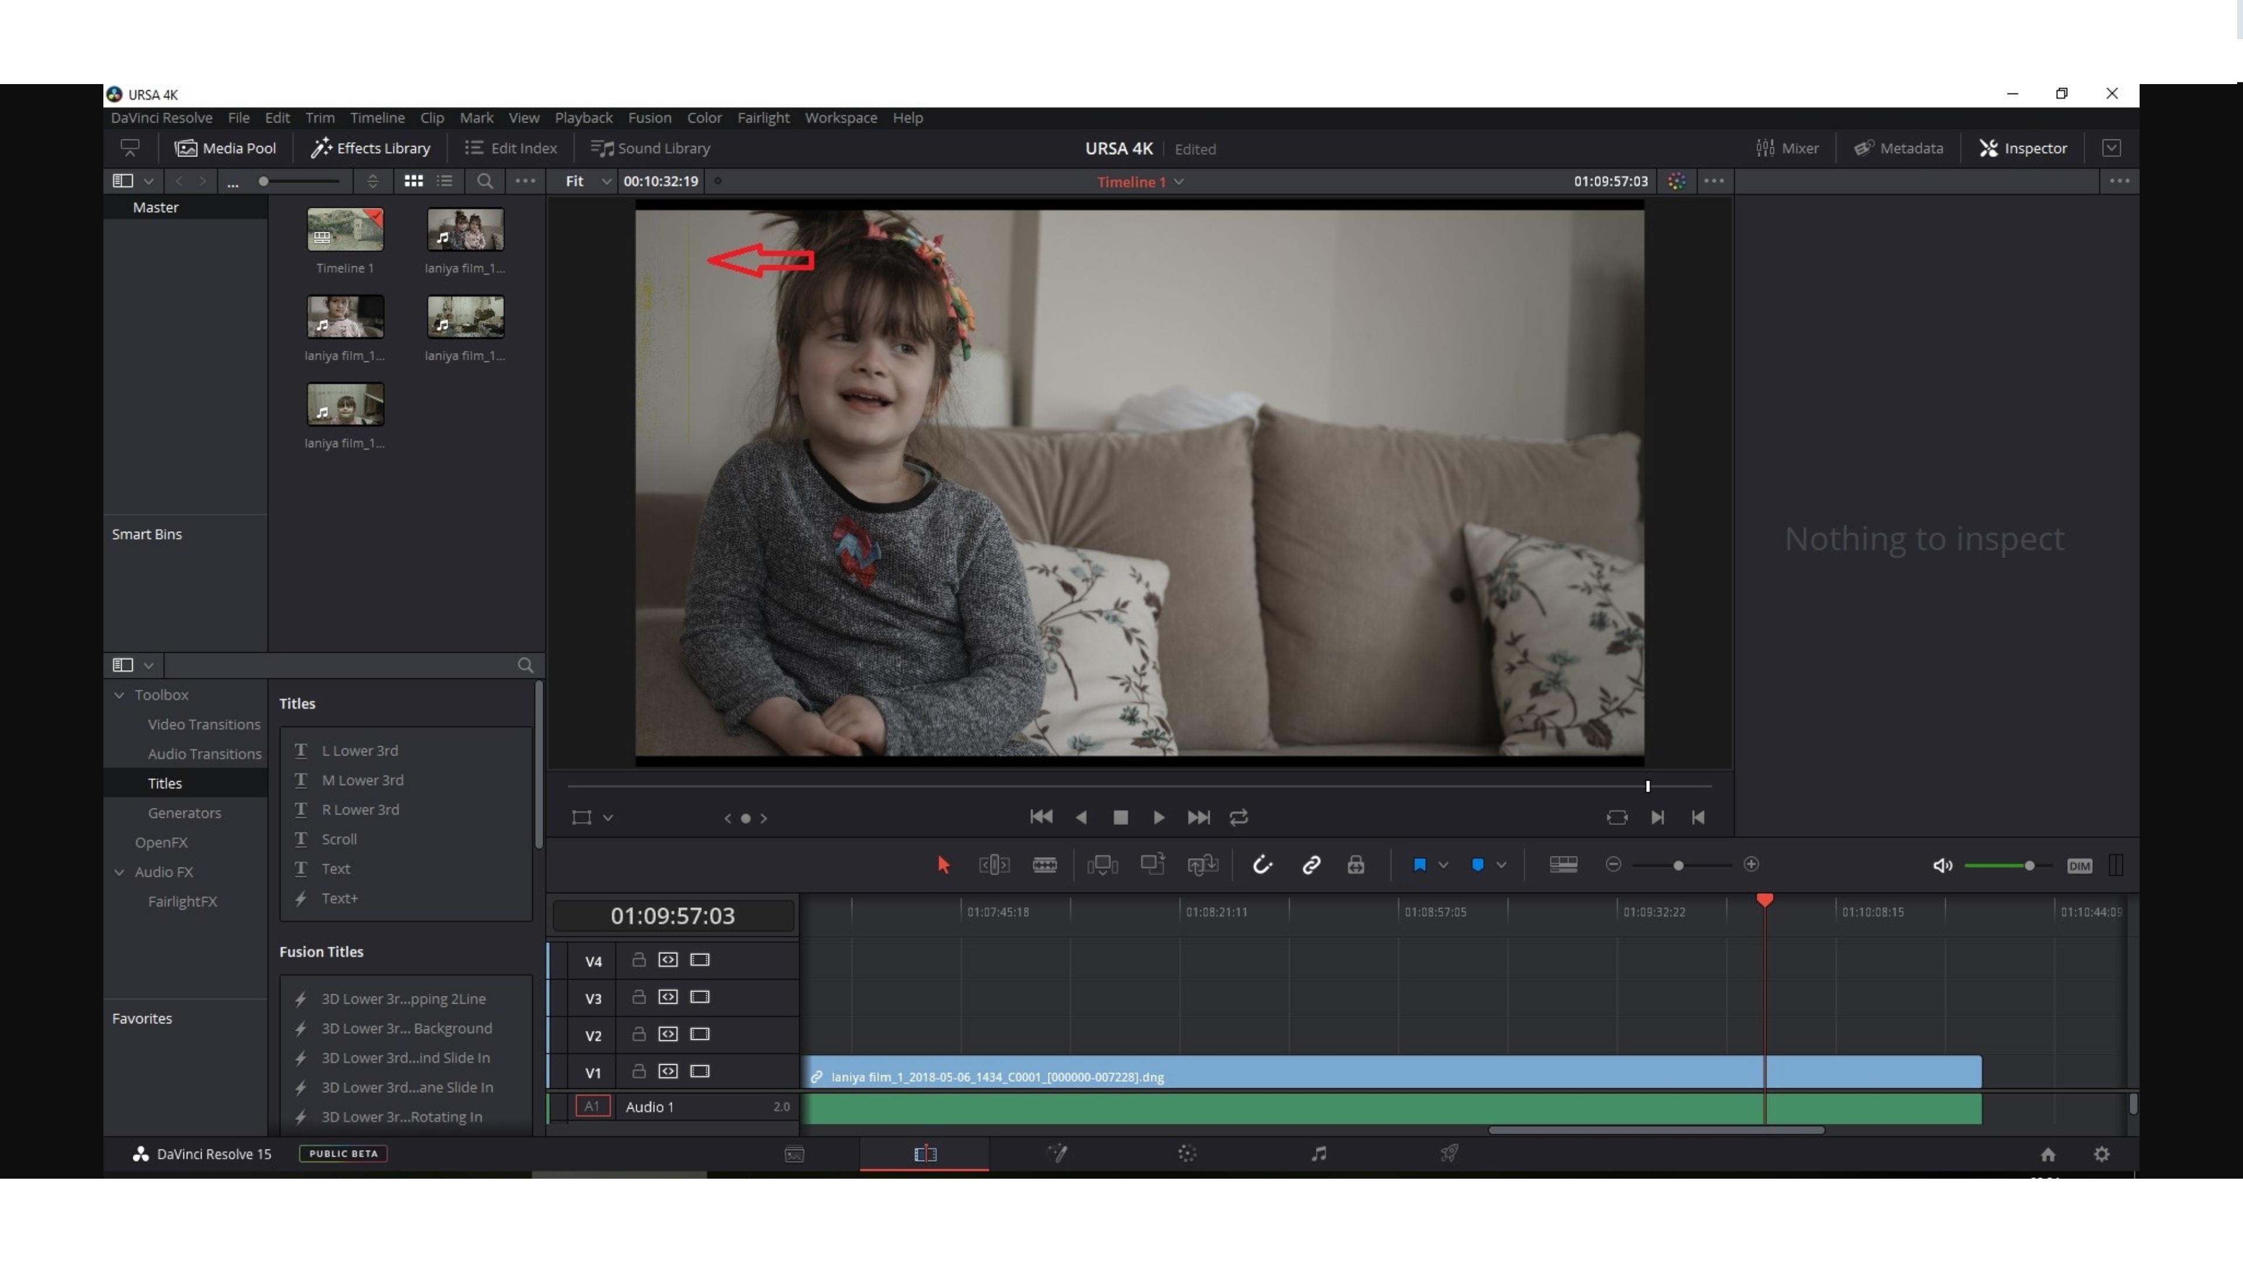This screenshot has width=2243, height=1261.
Task: Search the media pool with magnifier
Action: click(x=485, y=181)
